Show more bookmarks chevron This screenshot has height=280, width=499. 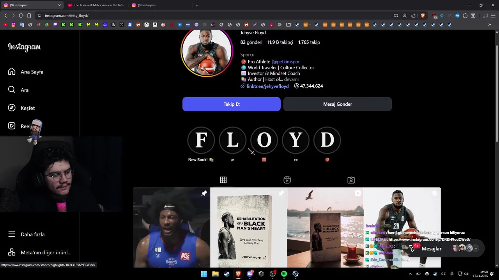point(490,24)
